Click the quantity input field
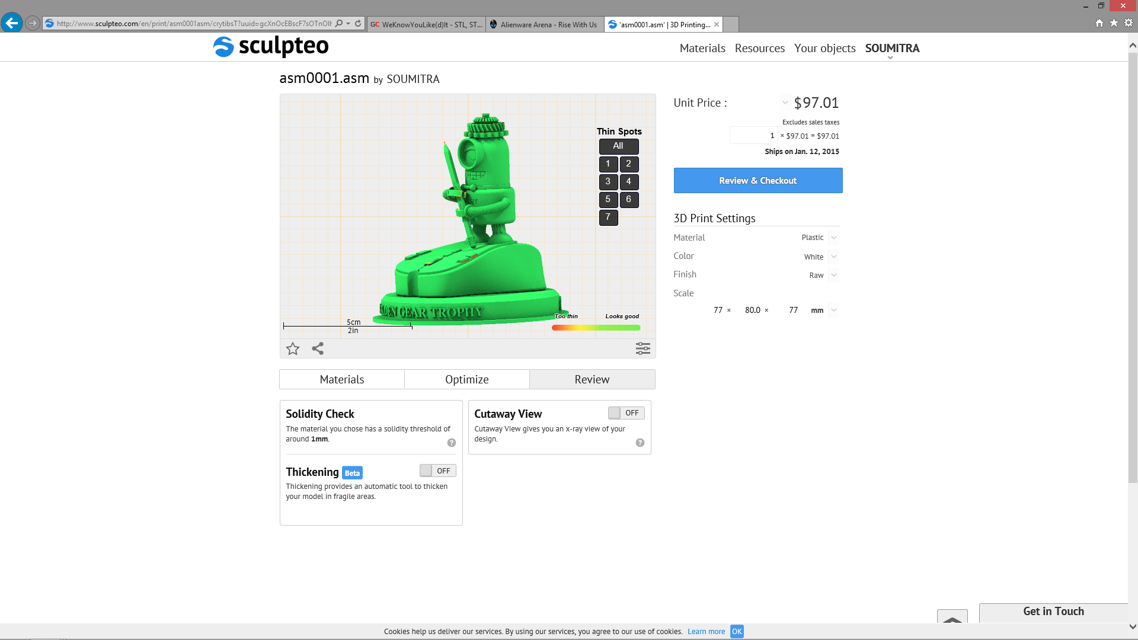1138x640 pixels. tap(753, 135)
